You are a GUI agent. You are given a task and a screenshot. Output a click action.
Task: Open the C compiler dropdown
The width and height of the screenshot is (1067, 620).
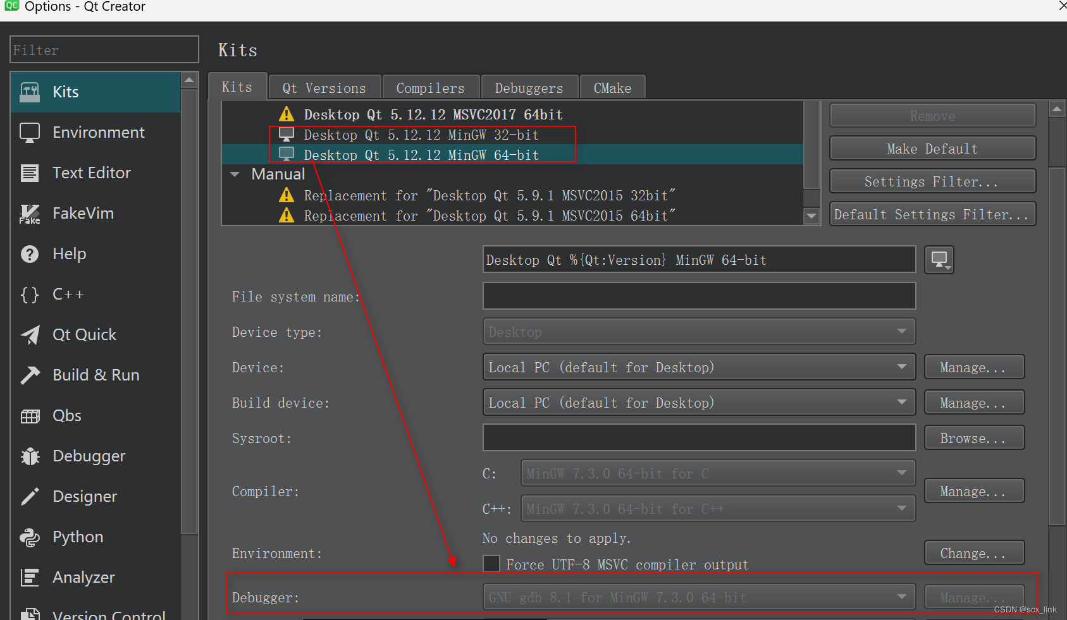[718, 473]
